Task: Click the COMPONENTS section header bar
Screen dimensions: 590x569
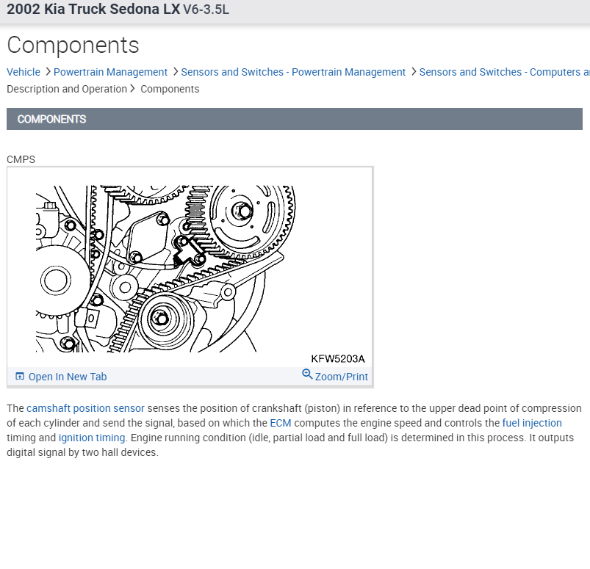Action: click(294, 119)
